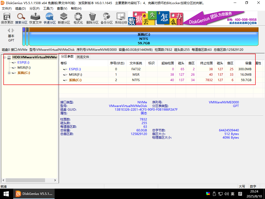Click the 系统(C:) drive icon in partition table
This screenshot has height=199, width=265.
coord(65,80)
